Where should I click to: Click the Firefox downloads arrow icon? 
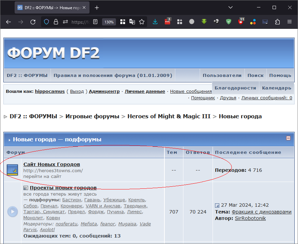pyautogui.click(x=155, y=22)
